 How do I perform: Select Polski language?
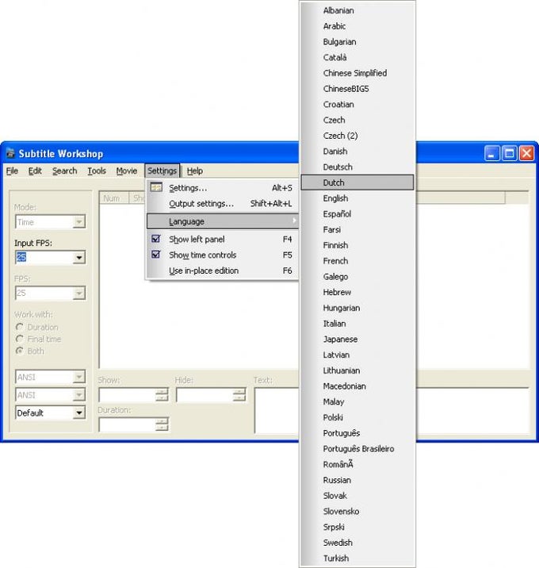[x=357, y=417]
